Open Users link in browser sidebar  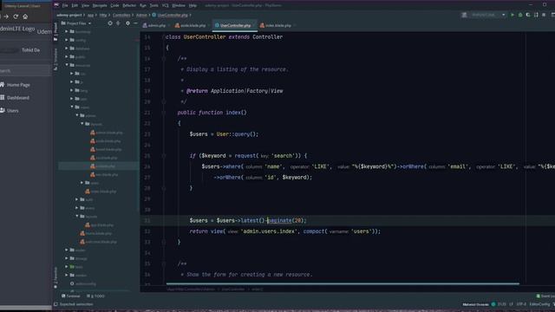click(x=12, y=111)
